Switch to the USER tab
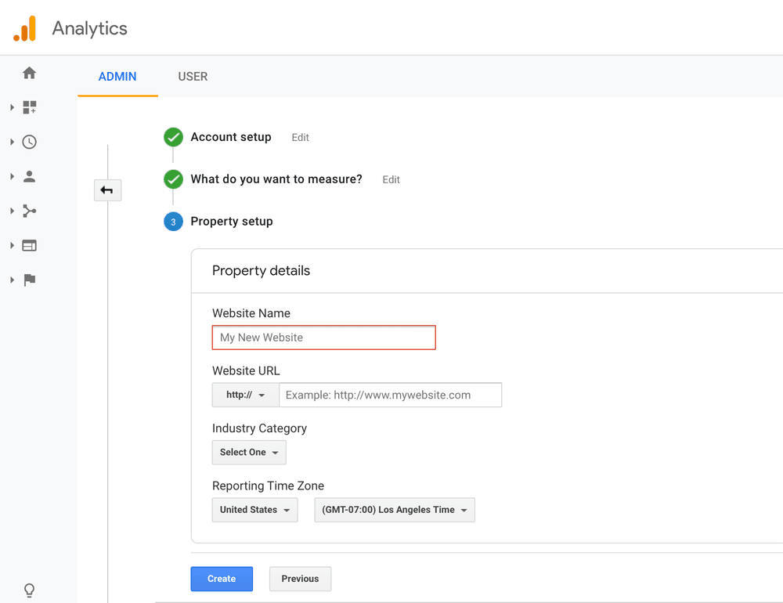This screenshot has height=603, width=783. point(193,76)
